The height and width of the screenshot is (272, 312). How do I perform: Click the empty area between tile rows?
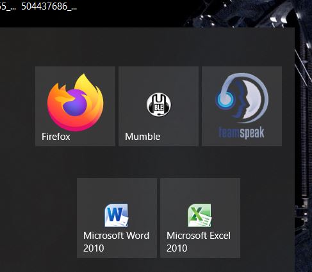coord(149,162)
